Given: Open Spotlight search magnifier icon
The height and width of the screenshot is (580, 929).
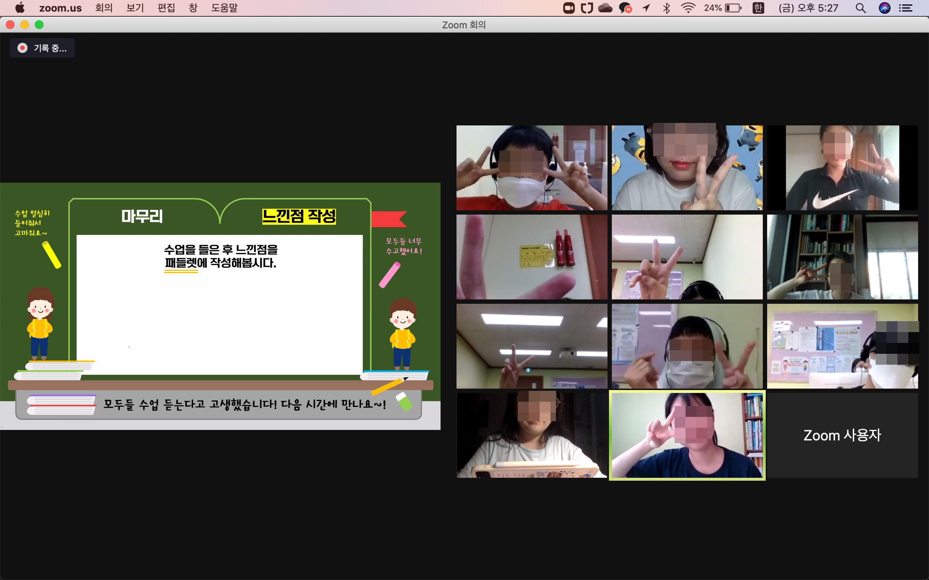Looking at the screenshot, I should click(x=861, y=8).
